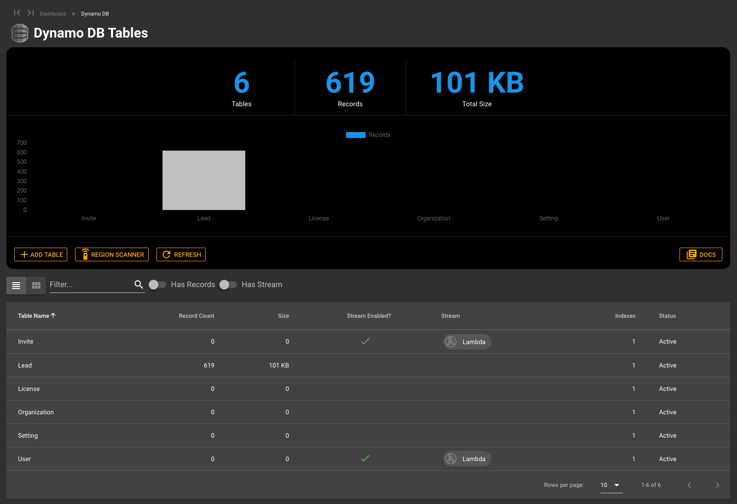Click the Lead bar in the chart
The height and width of the screenshot is (504, 737).
pos(204,180)
